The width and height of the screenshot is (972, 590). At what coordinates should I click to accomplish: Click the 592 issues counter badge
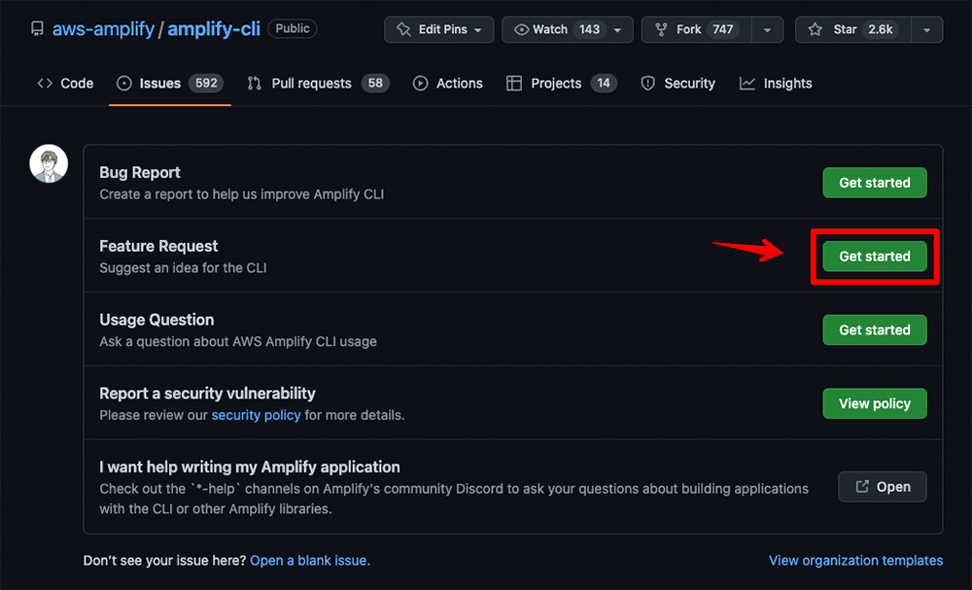point(206,83)
